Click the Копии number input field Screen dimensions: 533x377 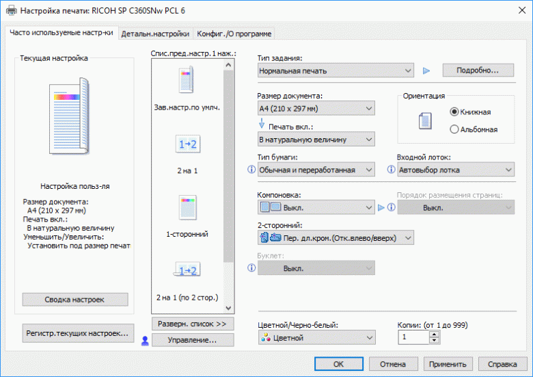point(413,337)
